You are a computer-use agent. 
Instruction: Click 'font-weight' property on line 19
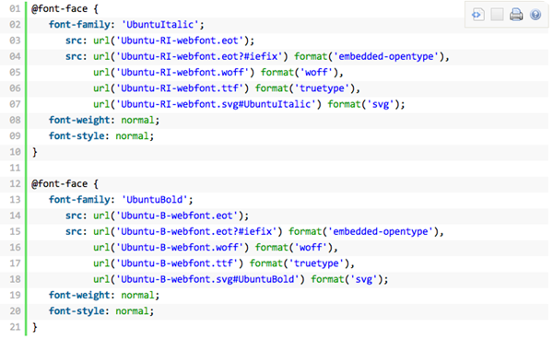point(79,296)
